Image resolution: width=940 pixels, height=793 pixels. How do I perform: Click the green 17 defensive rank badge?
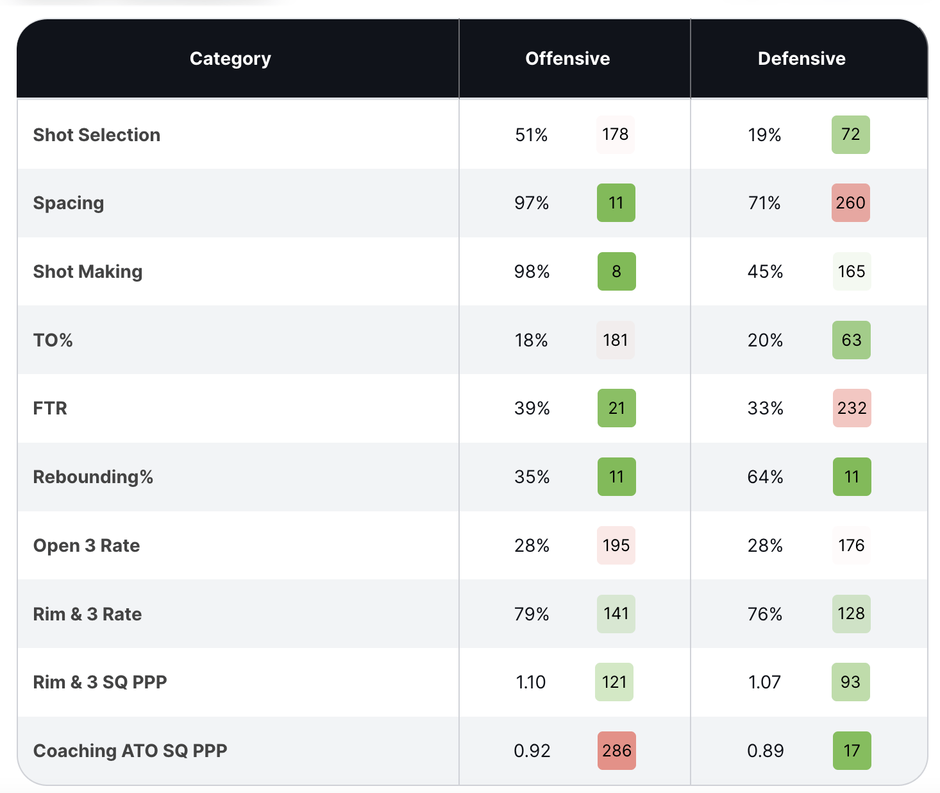click(x=852, y=751)
